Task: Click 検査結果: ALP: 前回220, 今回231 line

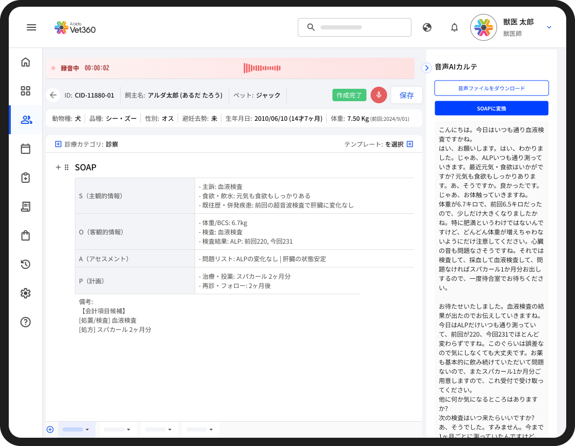Action: [246, 242]
